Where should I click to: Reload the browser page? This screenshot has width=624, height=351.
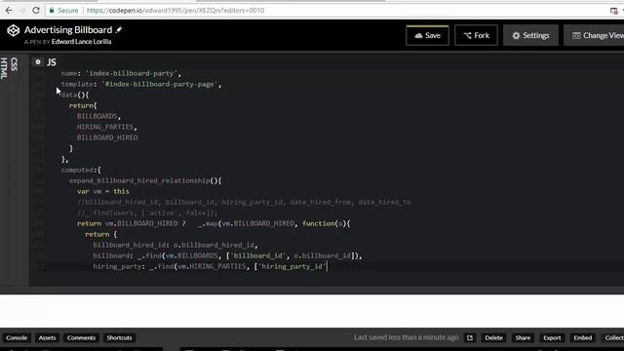(x=36, y=11)
